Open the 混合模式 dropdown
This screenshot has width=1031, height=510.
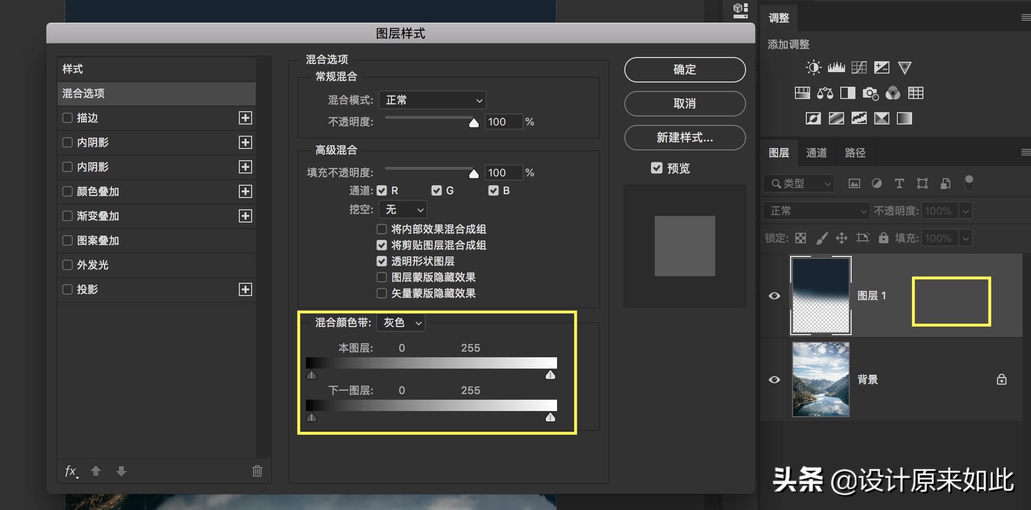click(432, 100)
